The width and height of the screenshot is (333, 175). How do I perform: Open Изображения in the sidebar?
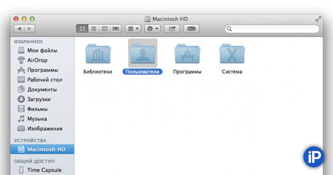pyautogui.click(x=42, y=129)
